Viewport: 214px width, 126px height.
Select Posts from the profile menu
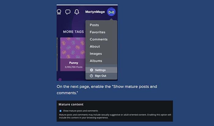94,25
